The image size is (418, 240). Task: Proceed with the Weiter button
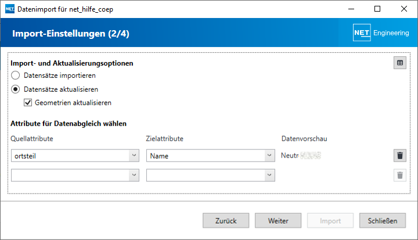[278, 220]
